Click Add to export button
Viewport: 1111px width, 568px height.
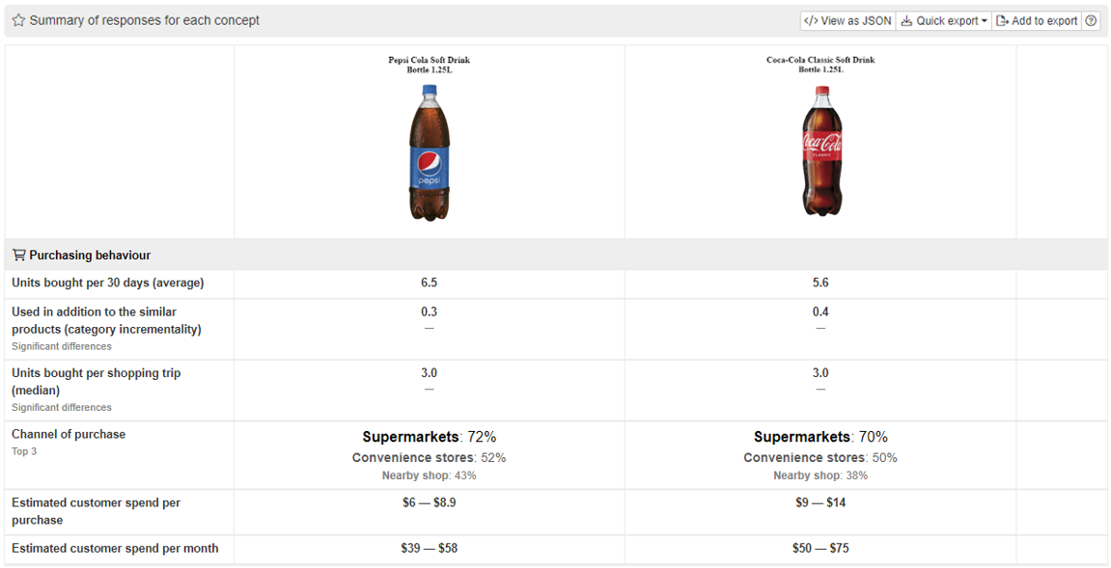(x=1036, y=20)
